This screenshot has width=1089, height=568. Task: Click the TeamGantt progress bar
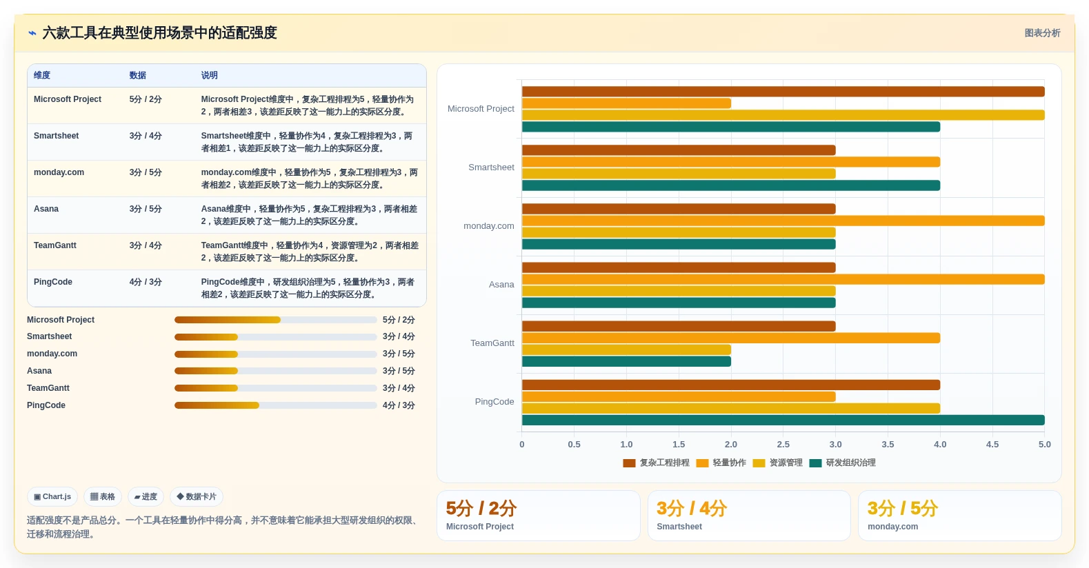coord(276,388)
